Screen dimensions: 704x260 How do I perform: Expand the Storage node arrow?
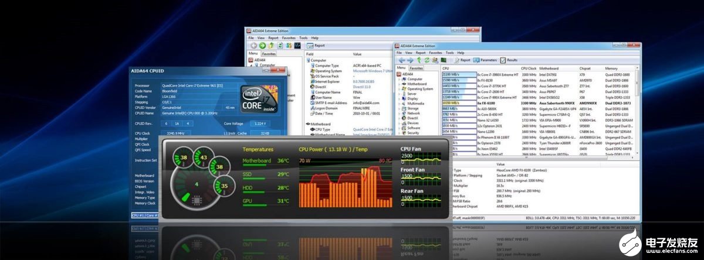pyautogui.click(x=399, y=108)
